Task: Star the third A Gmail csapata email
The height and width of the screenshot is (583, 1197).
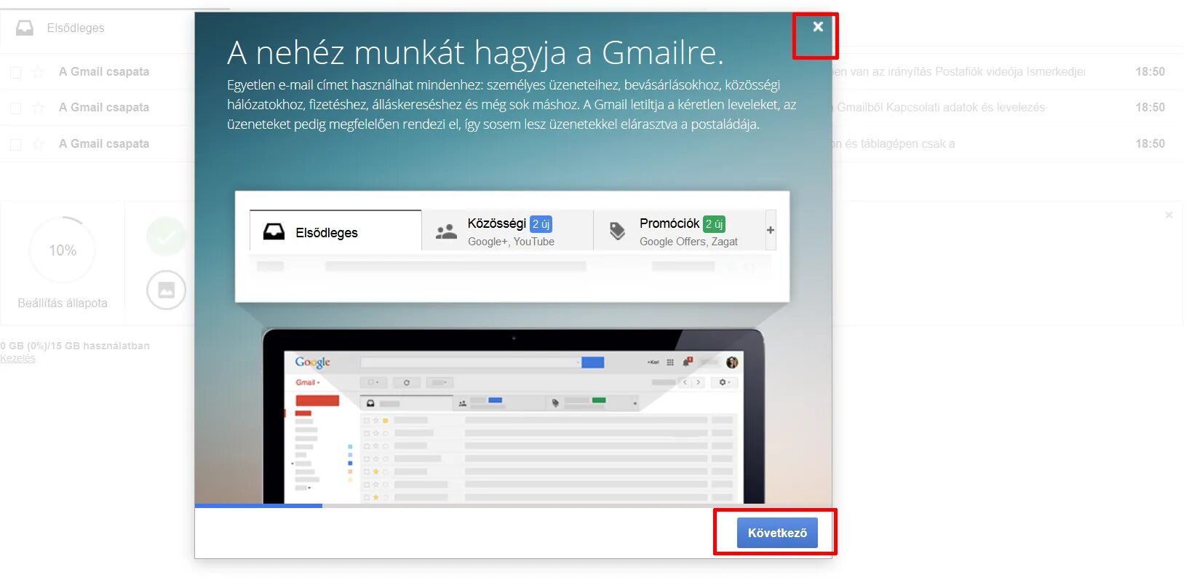Action: tap(38, 143)
